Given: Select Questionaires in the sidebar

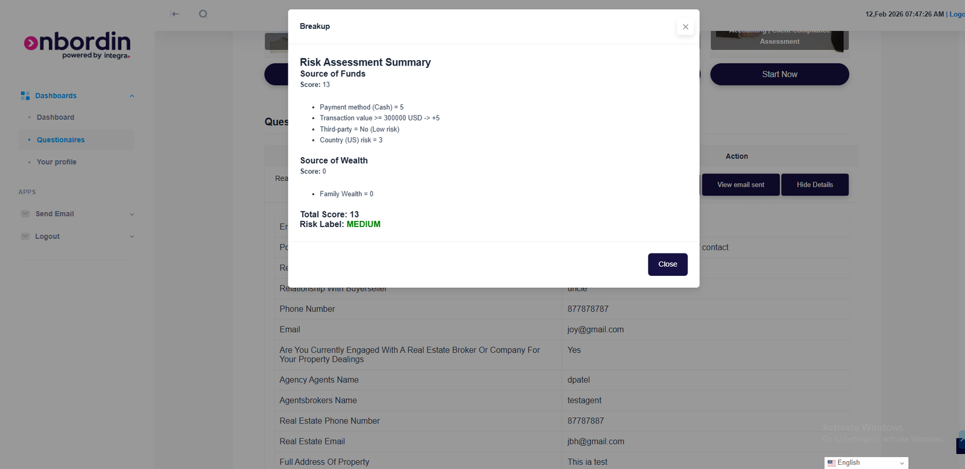Looking at the screenshot, I should point(61,140).
